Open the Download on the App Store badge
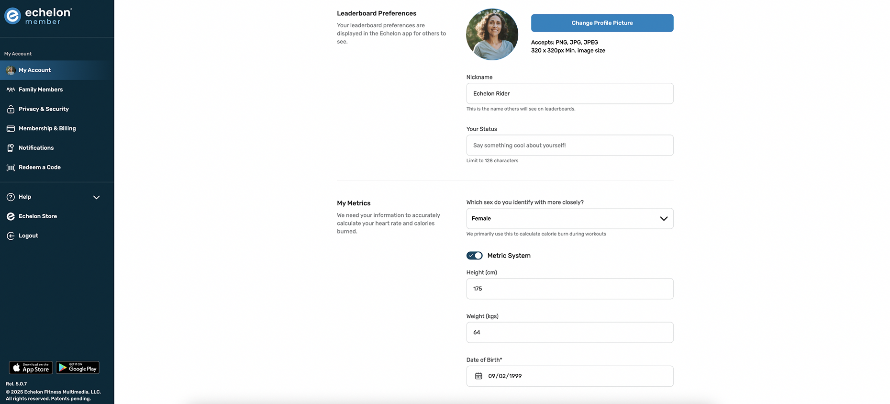 (31, 368)
